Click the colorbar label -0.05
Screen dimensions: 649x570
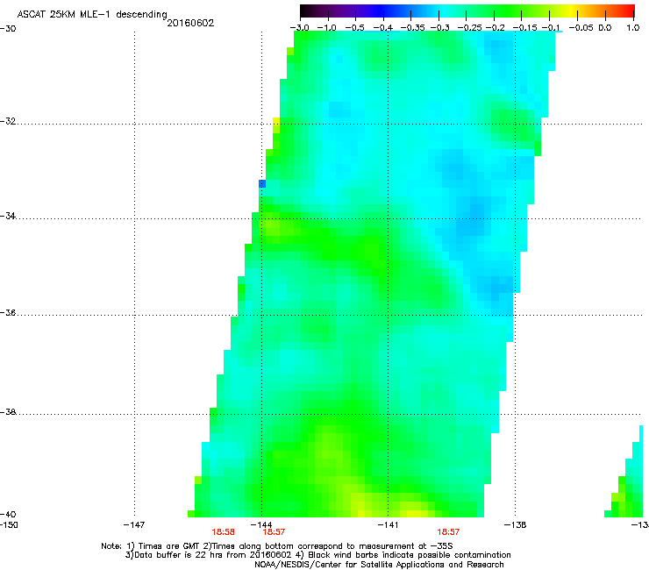581,28
